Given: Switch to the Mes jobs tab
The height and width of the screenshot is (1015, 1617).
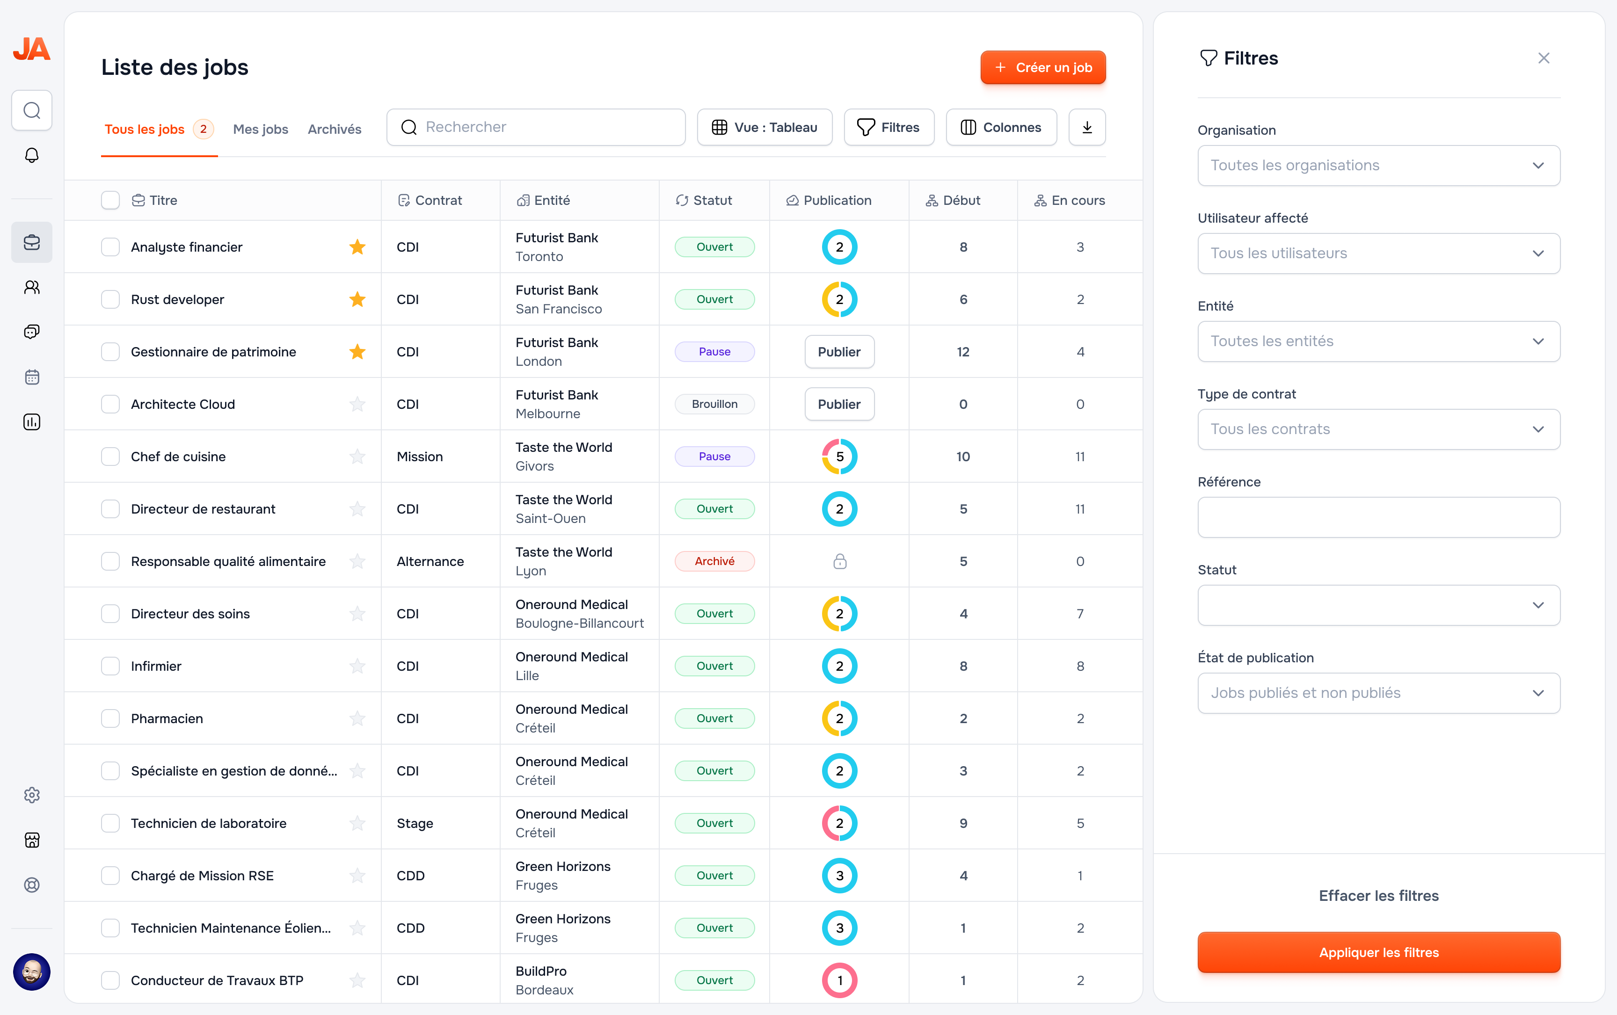Looking at the screenshot, I should pos(260,129).
